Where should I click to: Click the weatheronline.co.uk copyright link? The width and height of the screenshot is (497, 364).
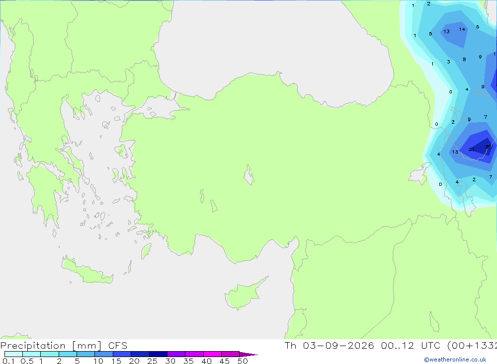pyautogui.click(x=455, y=360)
